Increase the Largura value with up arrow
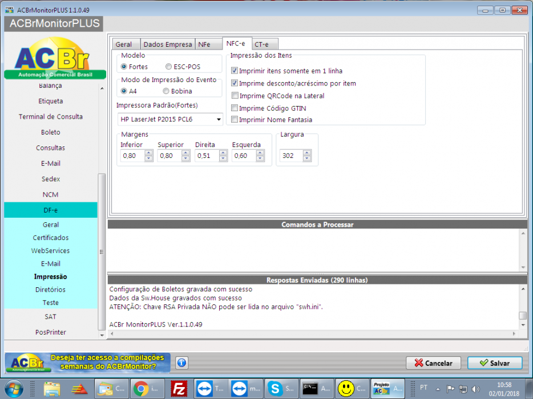Image resolution: width=533 pixels, height=399 pixels. pos(307,153)
